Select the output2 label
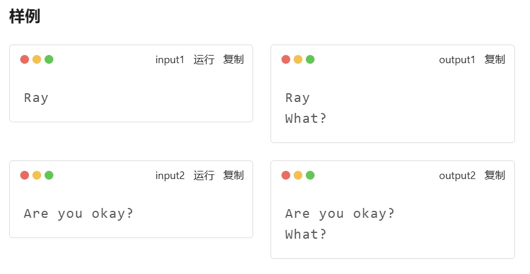The image size is (530, 274). (457, 176)
